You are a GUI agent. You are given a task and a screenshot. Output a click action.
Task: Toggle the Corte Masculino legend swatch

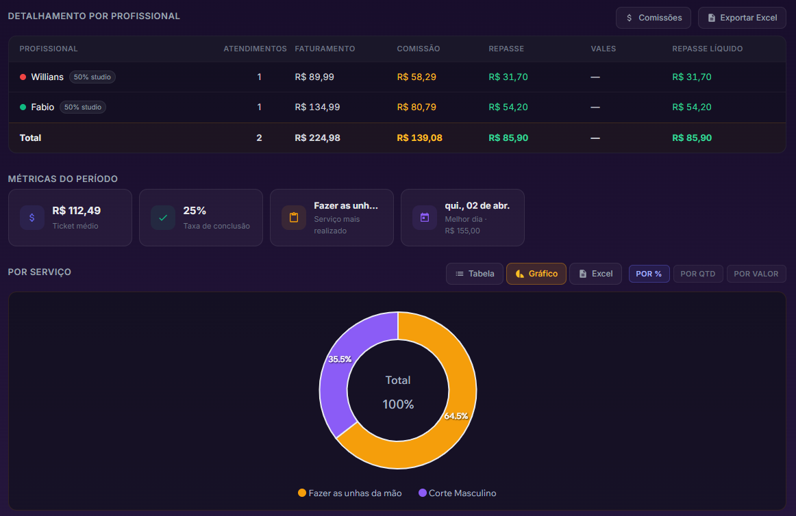(423, 493)
